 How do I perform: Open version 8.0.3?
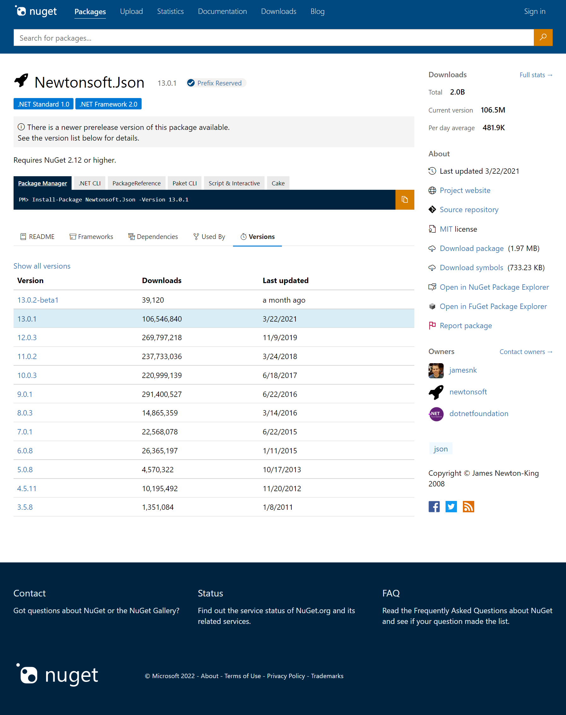pyautogui.click(x=25, y=413)
